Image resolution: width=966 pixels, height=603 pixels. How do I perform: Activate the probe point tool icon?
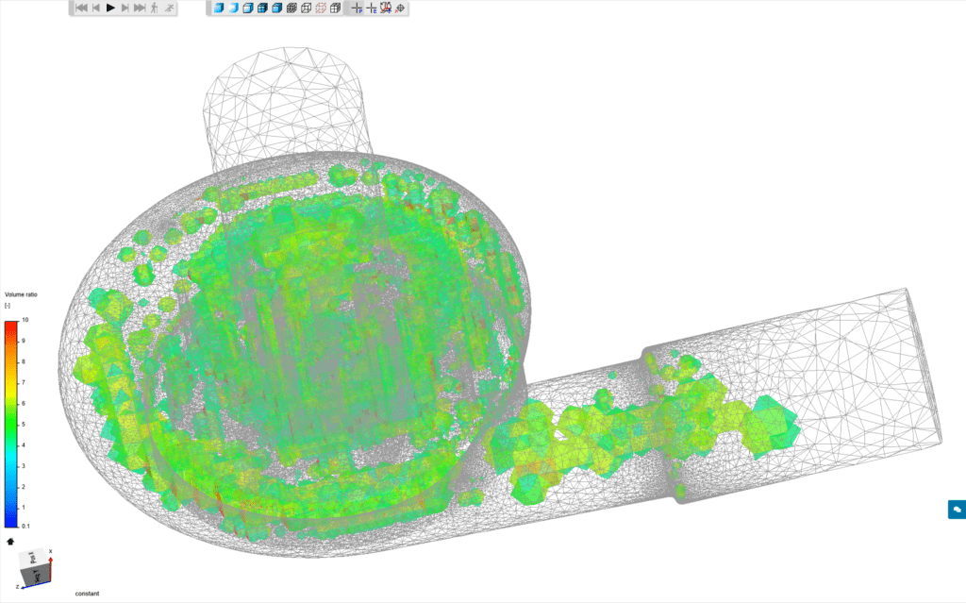[357, 10]
